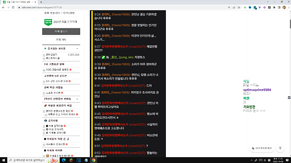Click the 카페 글쓰기 button
Viewport: 291px width, 163px height.
coord(61,32)
